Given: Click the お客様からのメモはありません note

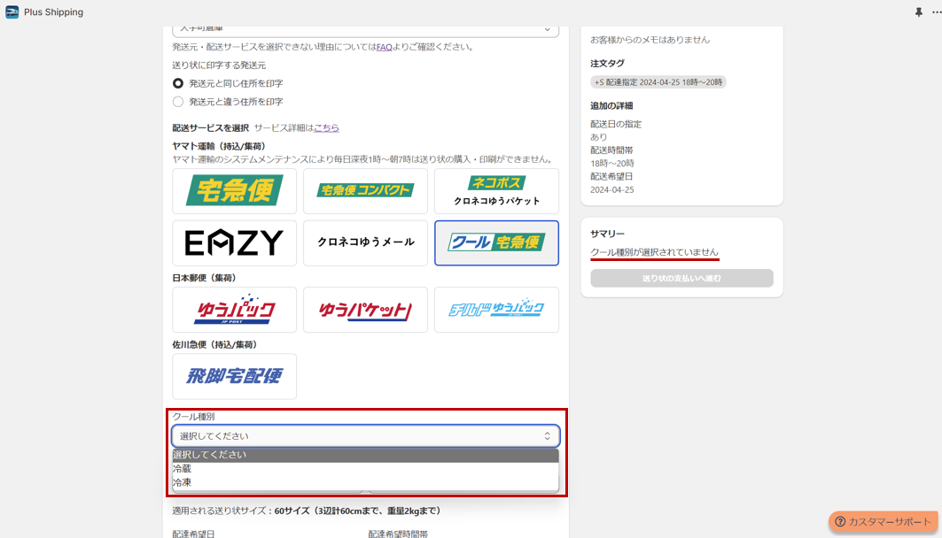Looking at the screenshot, I should (650, 40).
